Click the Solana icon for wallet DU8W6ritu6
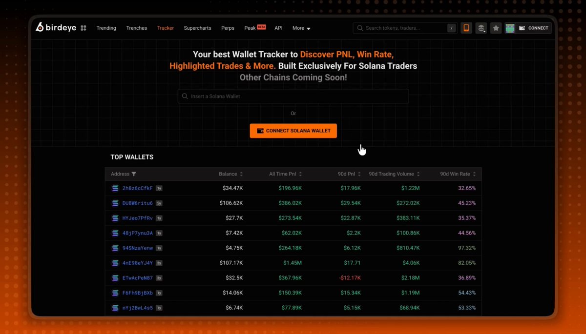 pos(115,203)
